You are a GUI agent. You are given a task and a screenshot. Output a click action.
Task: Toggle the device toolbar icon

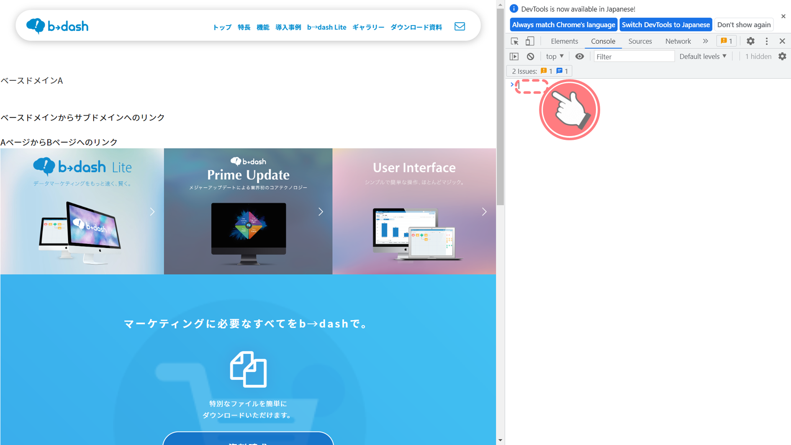click(x=530, y=41)
